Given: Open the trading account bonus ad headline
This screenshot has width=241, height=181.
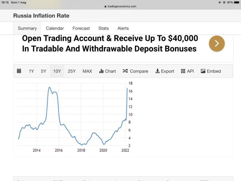Looking at the screenshot, I should tap(110, 43).
